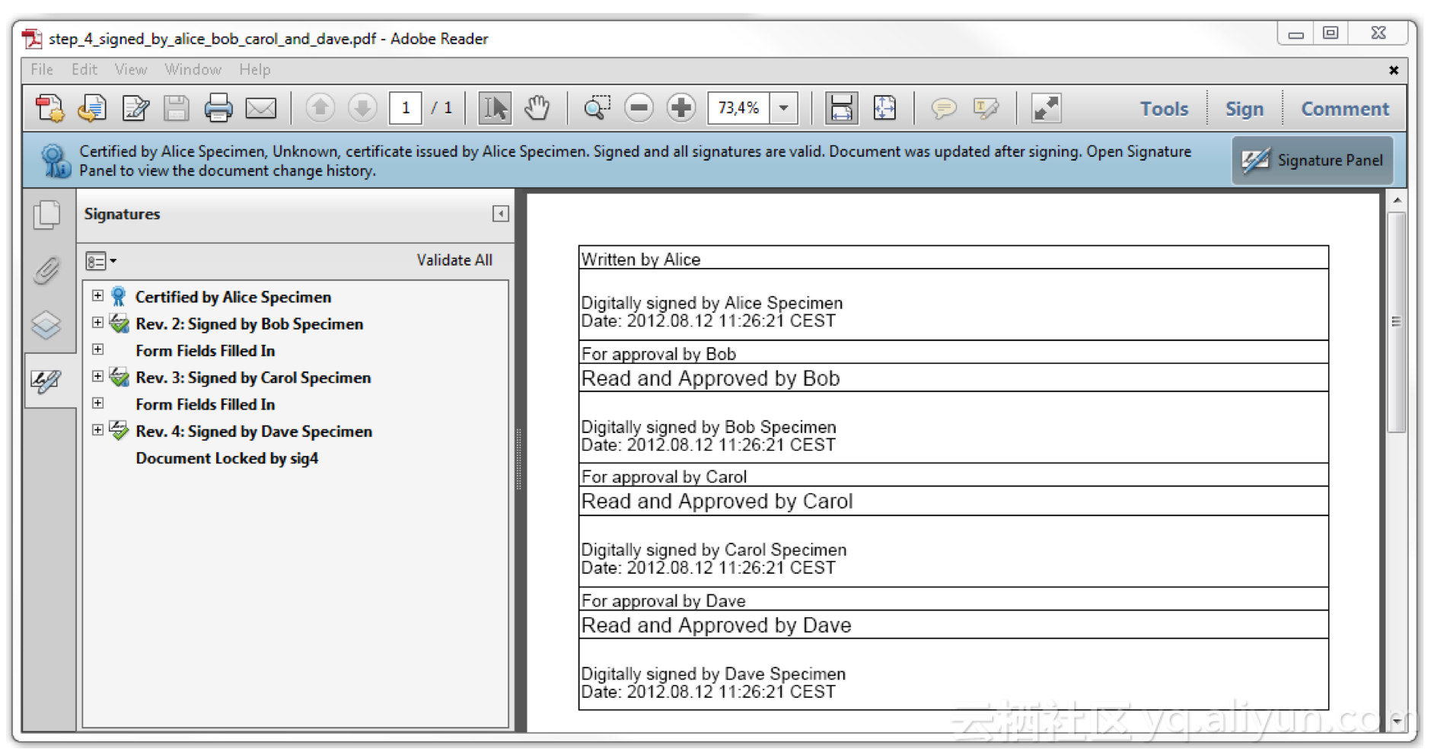Click the certified ribbon icon in blue bar

54,161
